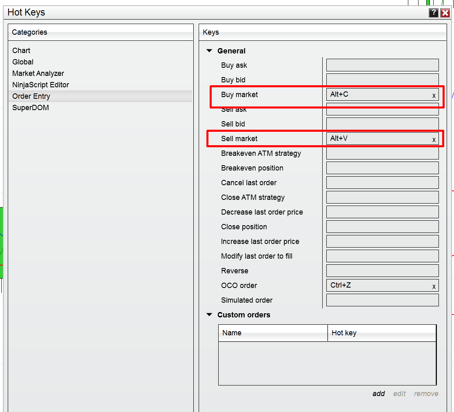This screenshot has height=412, width=454.
Task: Click the Sell bid label
Action: tap(233, 124)
